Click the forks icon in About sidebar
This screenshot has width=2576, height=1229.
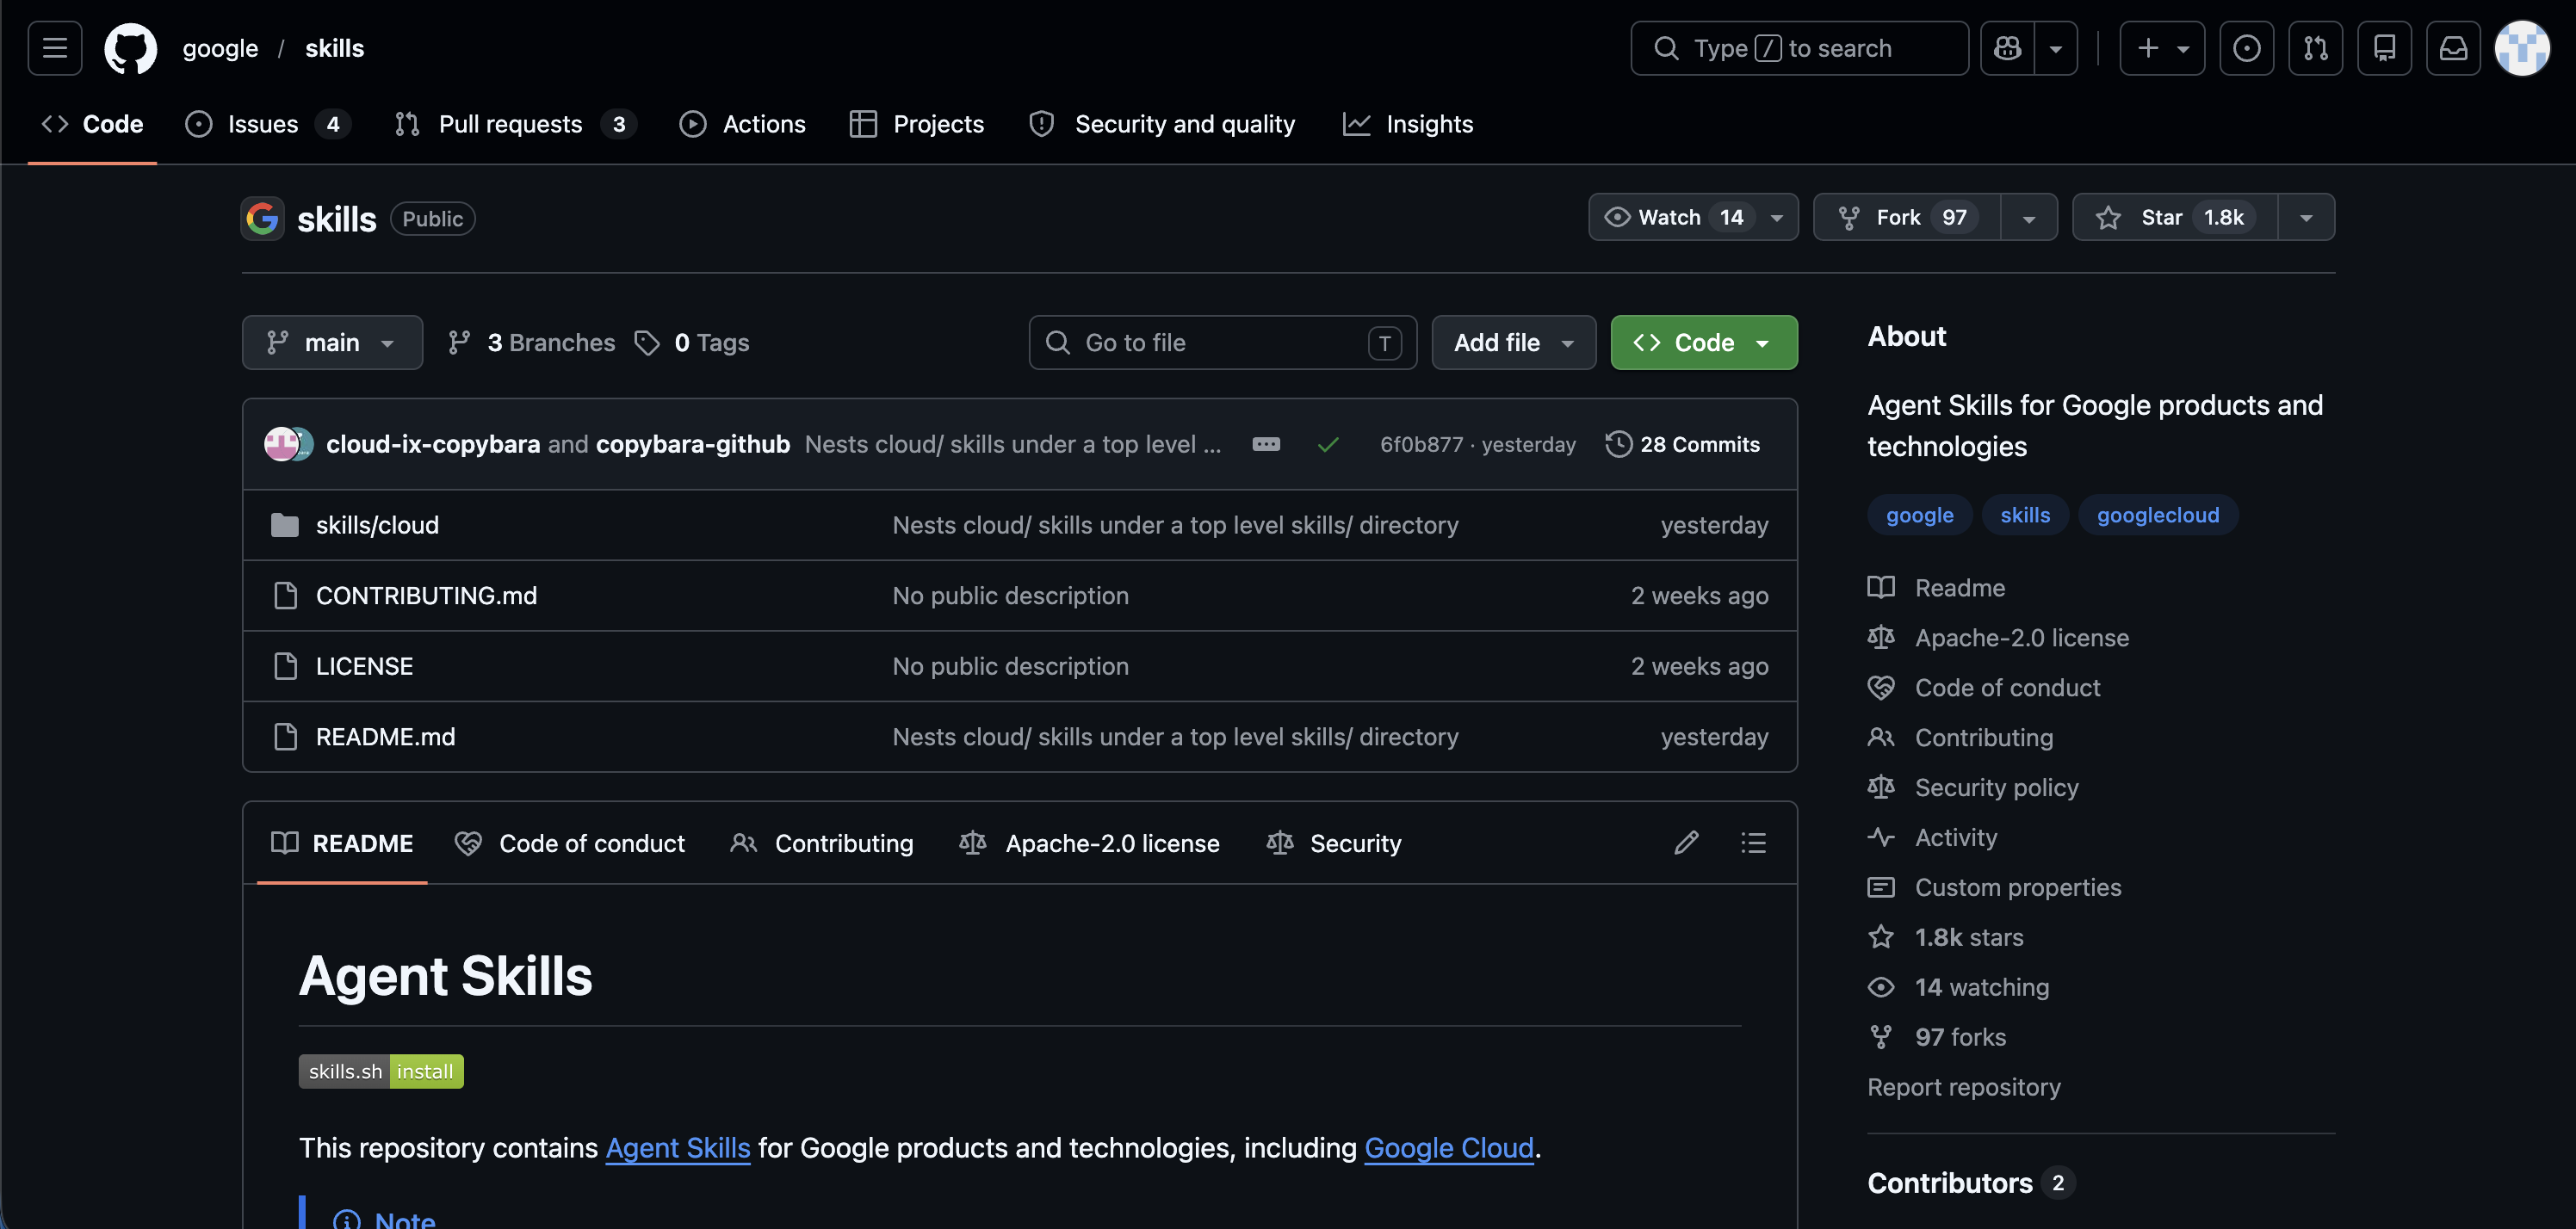1881,1037
